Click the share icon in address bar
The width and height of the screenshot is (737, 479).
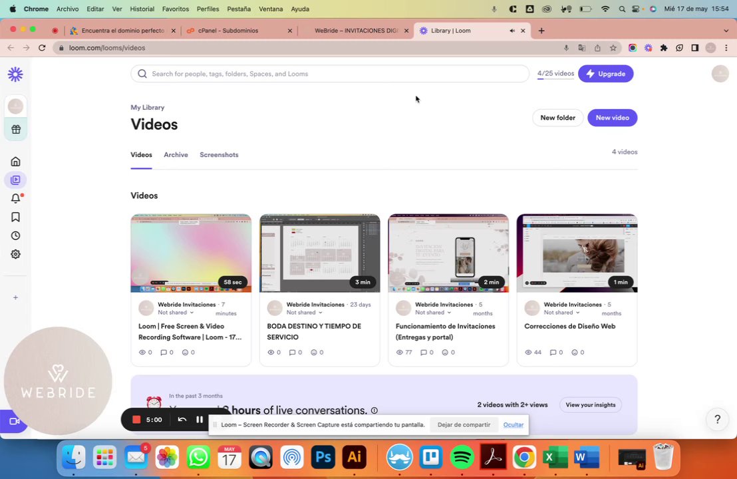[597, 48]
